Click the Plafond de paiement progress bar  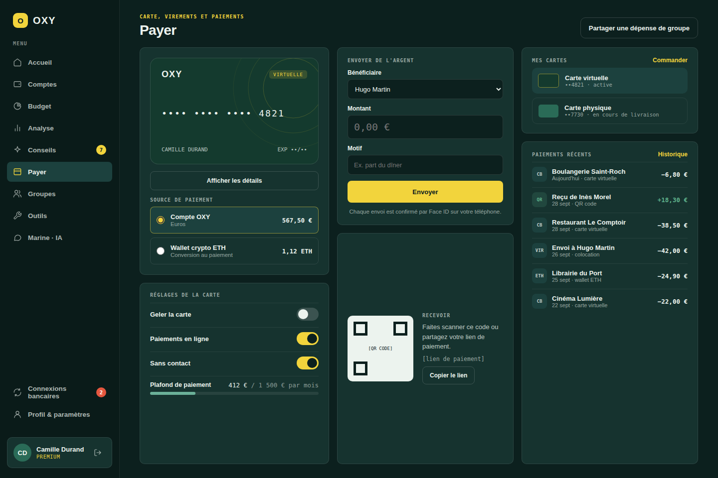(234, 393)
